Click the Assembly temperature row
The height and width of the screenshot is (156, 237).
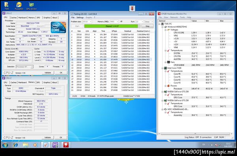[x=195, y=115]
